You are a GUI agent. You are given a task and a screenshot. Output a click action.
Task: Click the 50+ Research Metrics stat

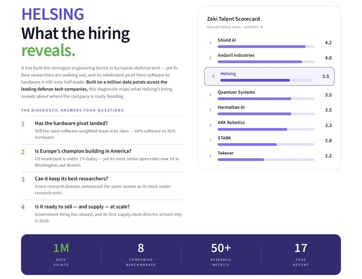point(221,254)
